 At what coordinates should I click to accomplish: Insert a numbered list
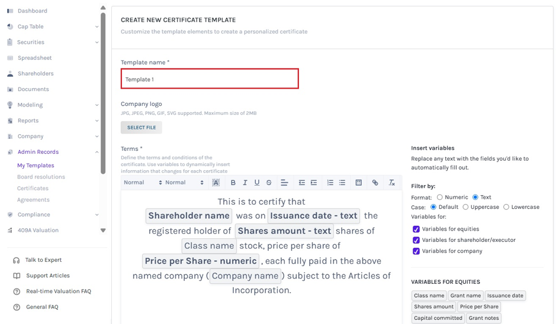click(330, 183)
